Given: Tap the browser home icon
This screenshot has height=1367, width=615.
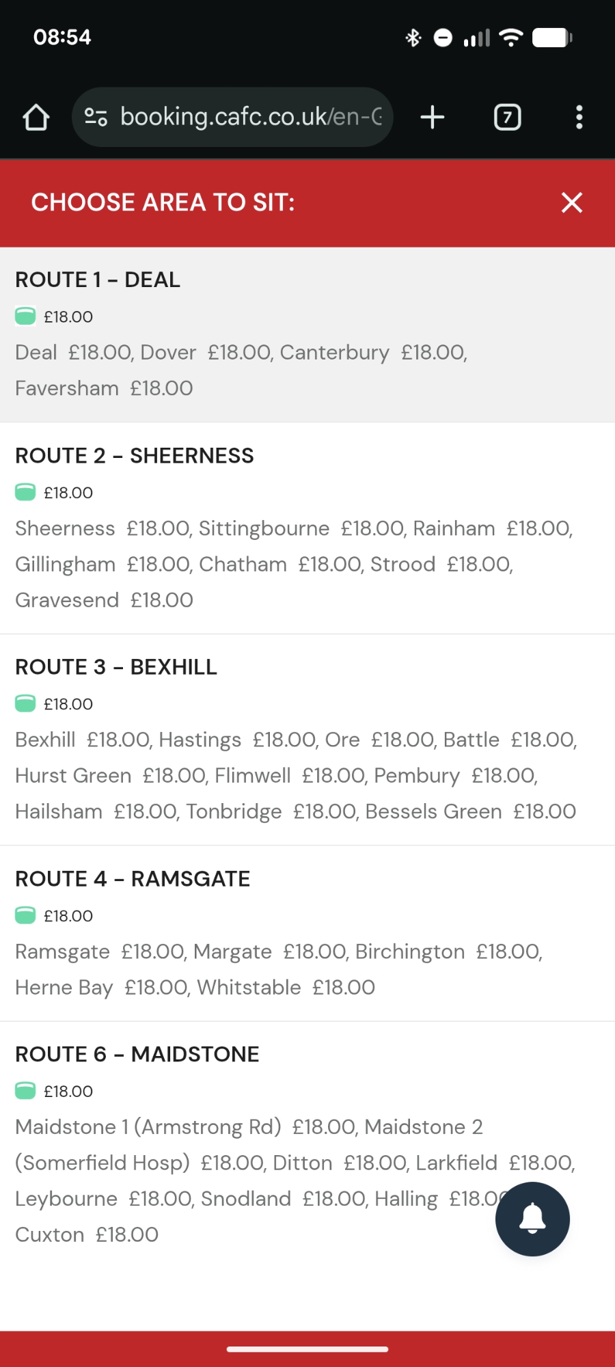Looking at the screenshot, I should click(x=36, y=118).
